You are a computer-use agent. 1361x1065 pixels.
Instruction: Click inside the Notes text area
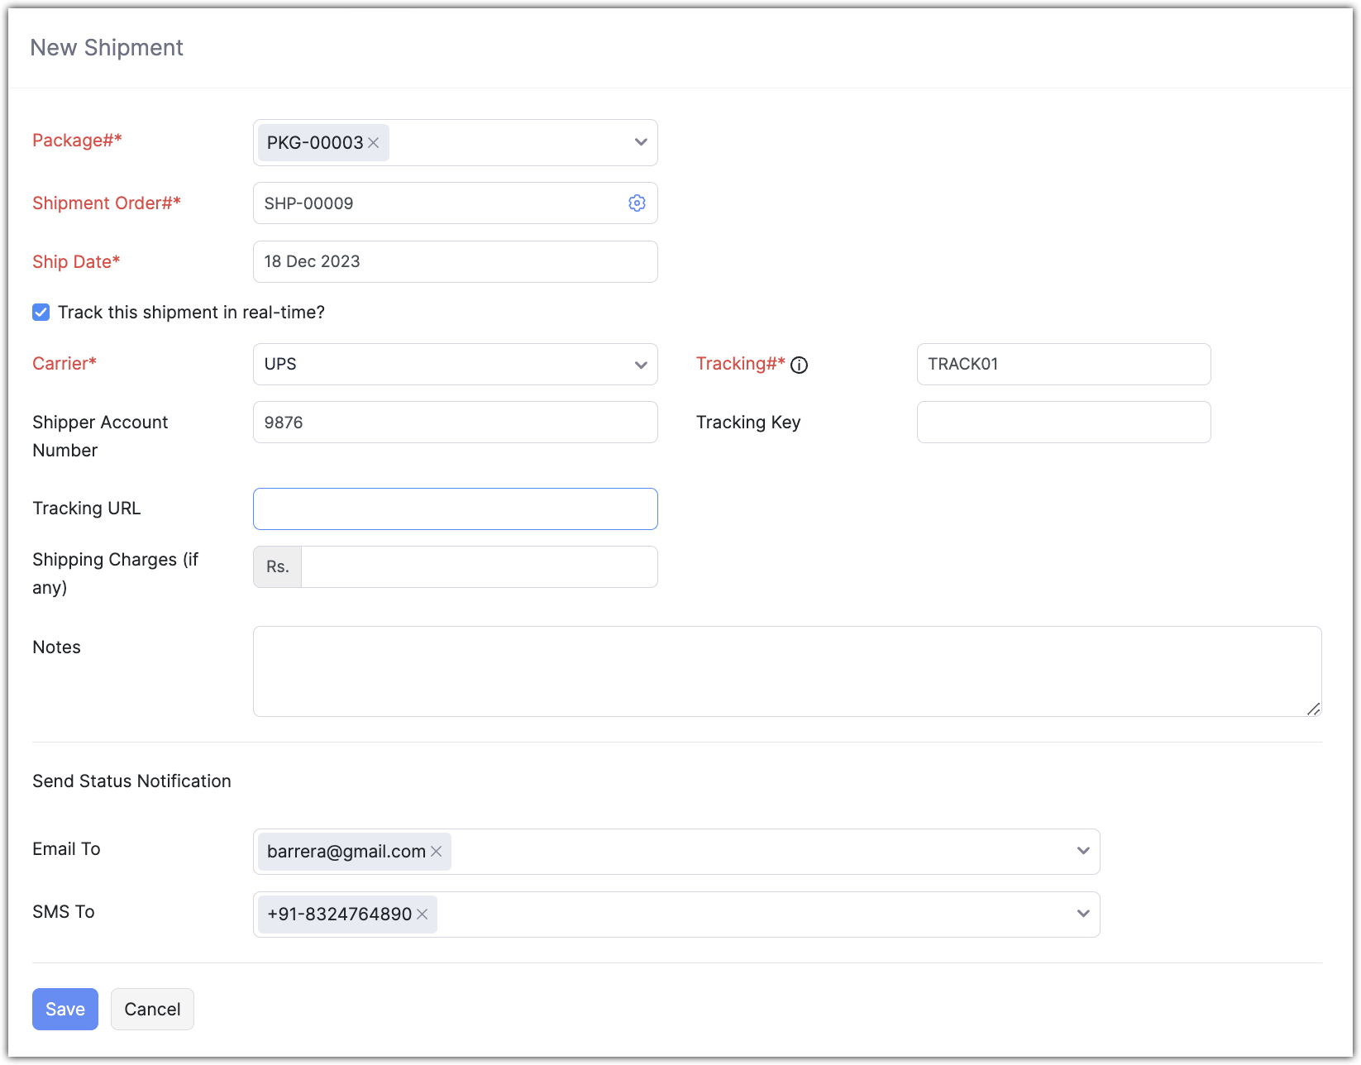pos(786,671)
